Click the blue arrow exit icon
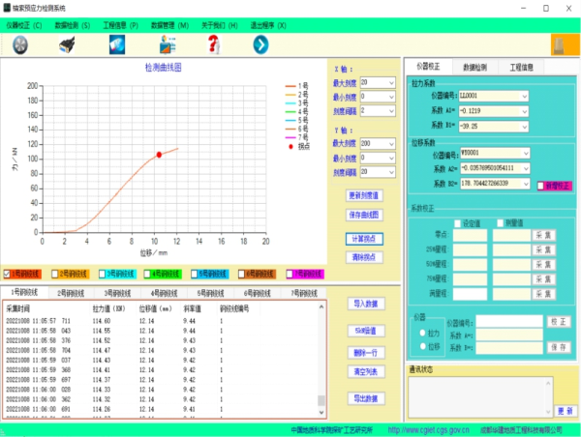581x437 pixels. pos(260,44)
